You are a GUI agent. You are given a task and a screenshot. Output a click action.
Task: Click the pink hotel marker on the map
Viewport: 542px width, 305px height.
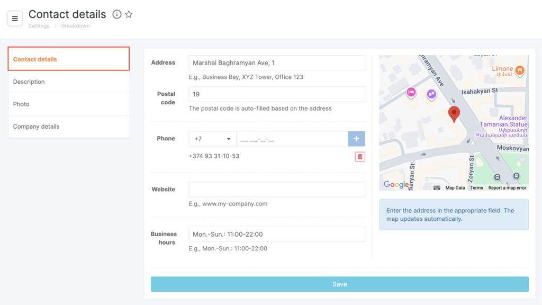tap(411, 93)
